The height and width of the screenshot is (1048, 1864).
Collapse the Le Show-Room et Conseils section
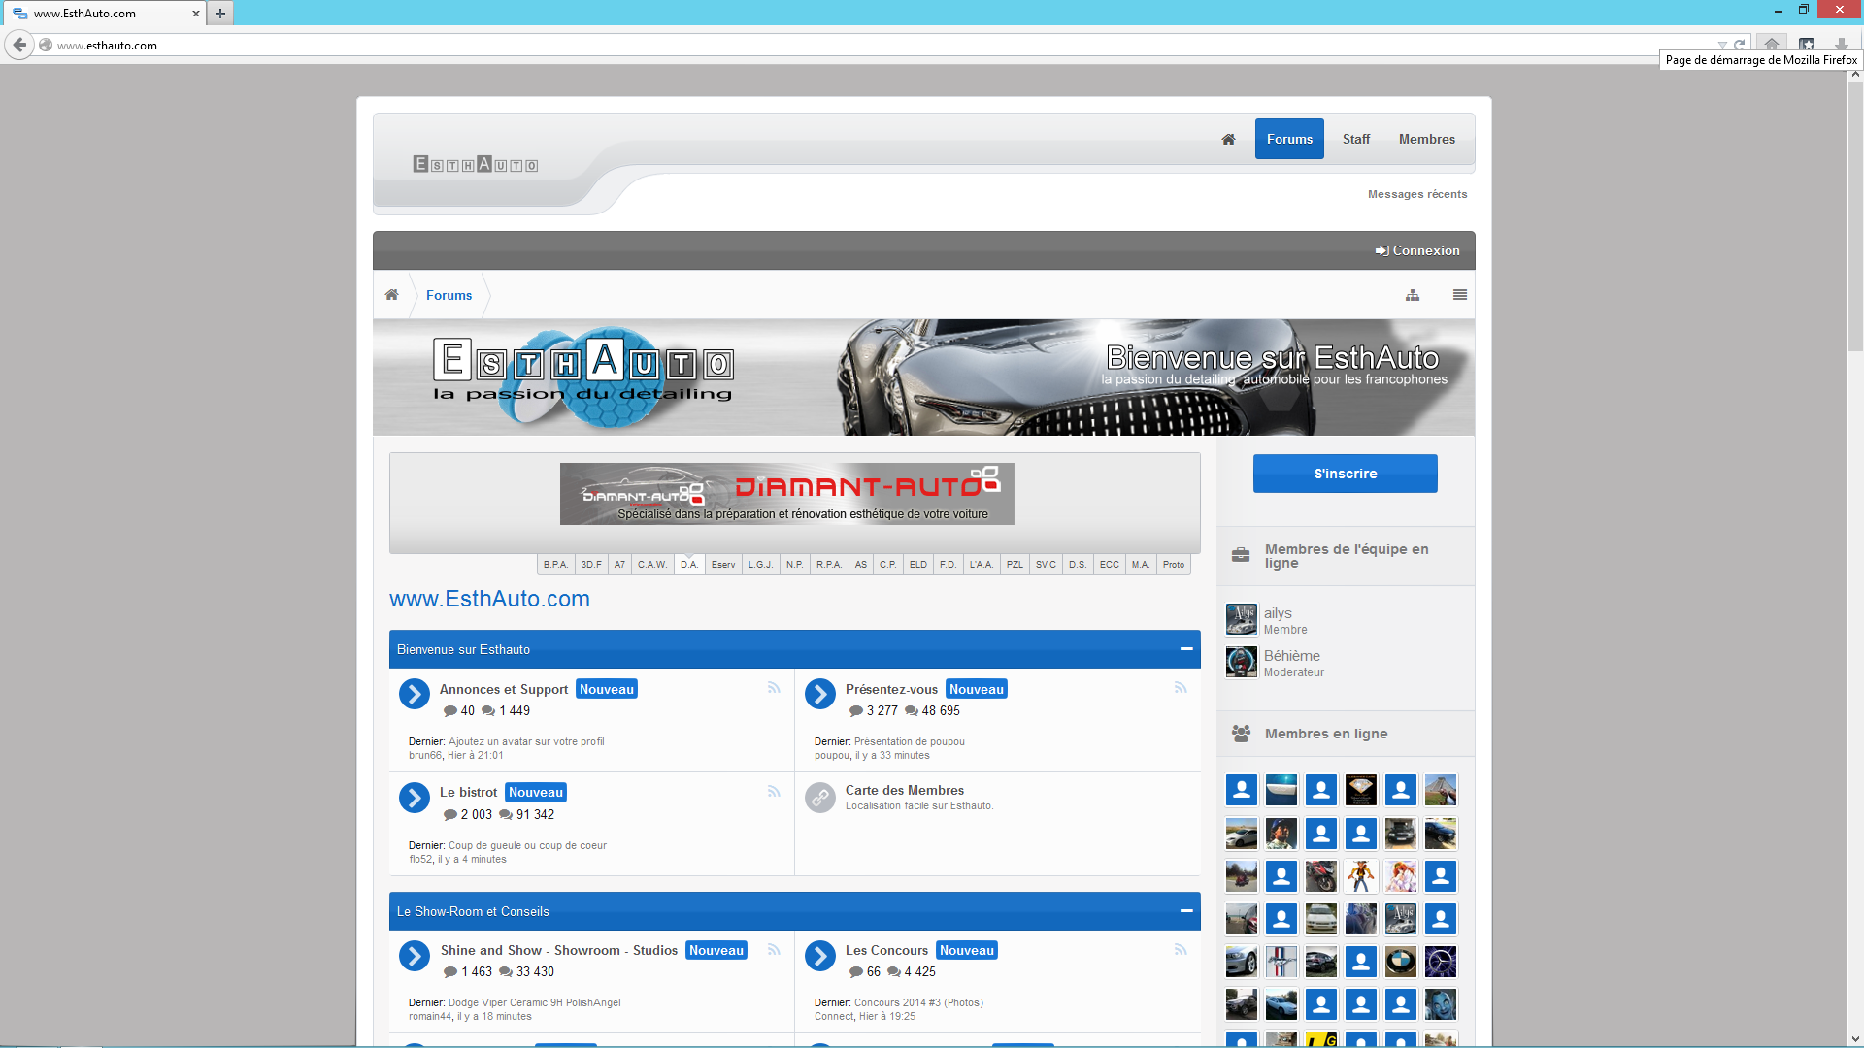(x=1186, y=911)
